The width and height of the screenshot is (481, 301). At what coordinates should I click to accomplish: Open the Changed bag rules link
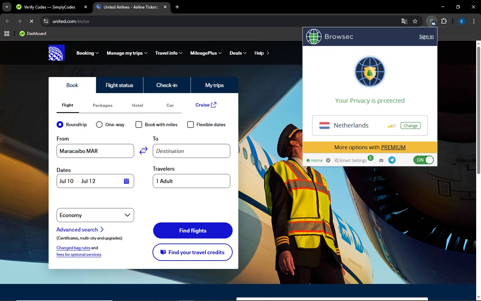click(x=73, y=248)
